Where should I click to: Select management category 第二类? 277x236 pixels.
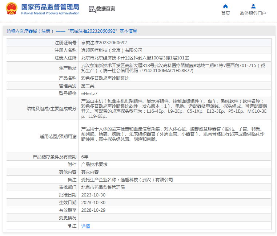[88, 86]
